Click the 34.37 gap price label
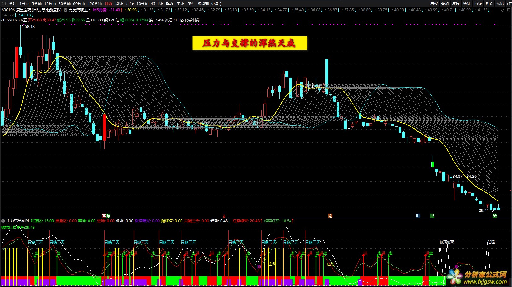This screenshot has width=512, height=287. [x=457, y=177]
